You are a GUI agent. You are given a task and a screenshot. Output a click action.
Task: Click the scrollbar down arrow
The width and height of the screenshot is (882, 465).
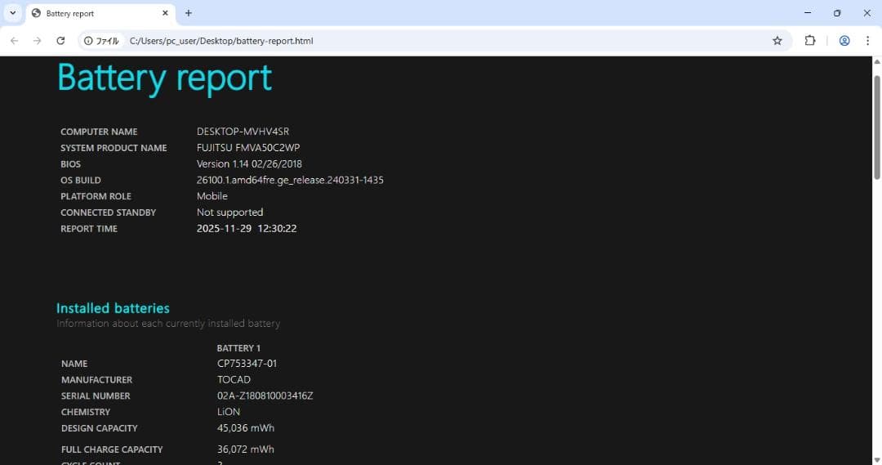coord(877,458)
